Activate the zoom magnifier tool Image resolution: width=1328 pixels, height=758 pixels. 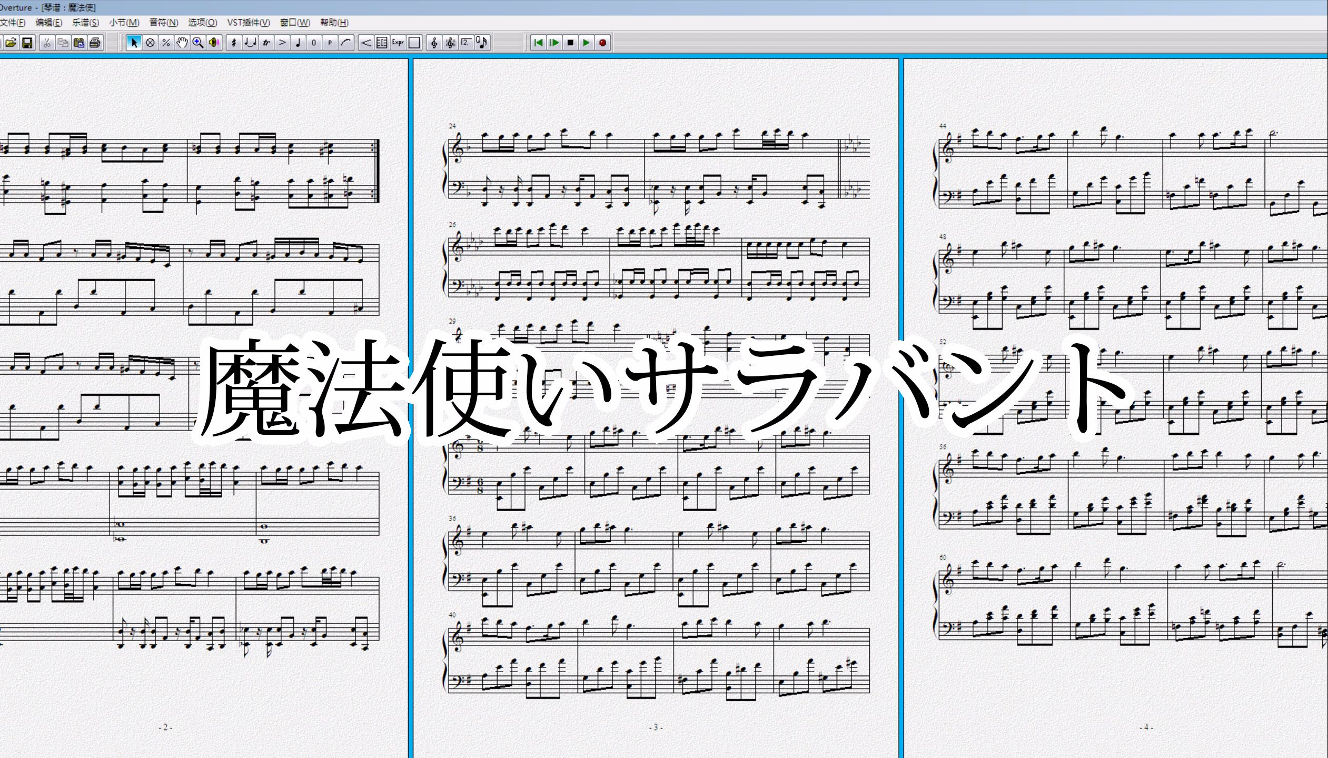(198, 43)
